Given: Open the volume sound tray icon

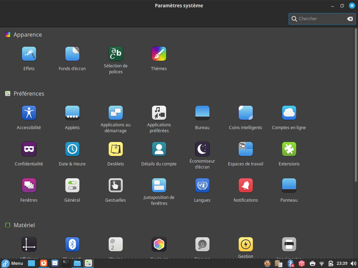Looking at the screenshot, I should tap(353, 263).
